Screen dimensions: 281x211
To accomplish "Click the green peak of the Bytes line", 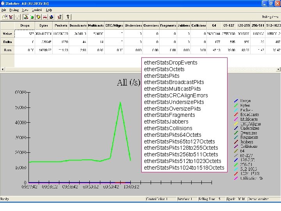I will point(120,103).
